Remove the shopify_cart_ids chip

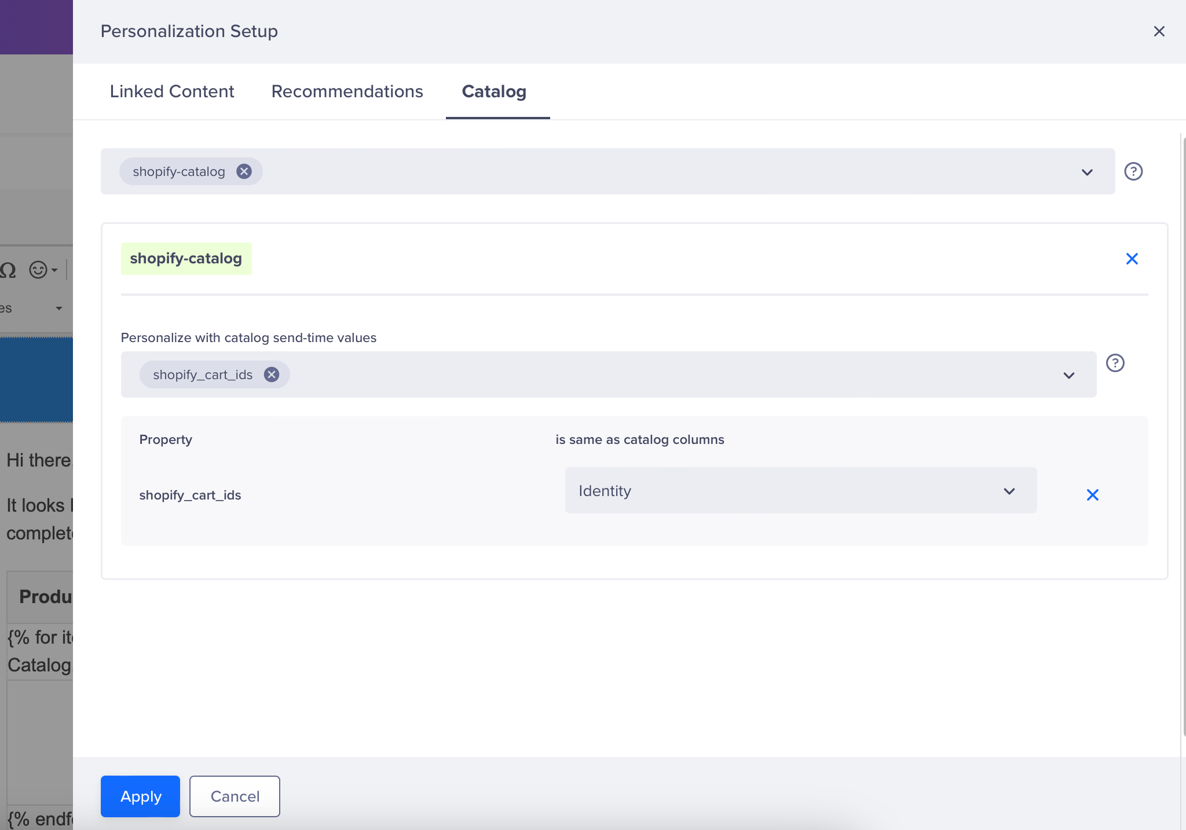[272, 374]
